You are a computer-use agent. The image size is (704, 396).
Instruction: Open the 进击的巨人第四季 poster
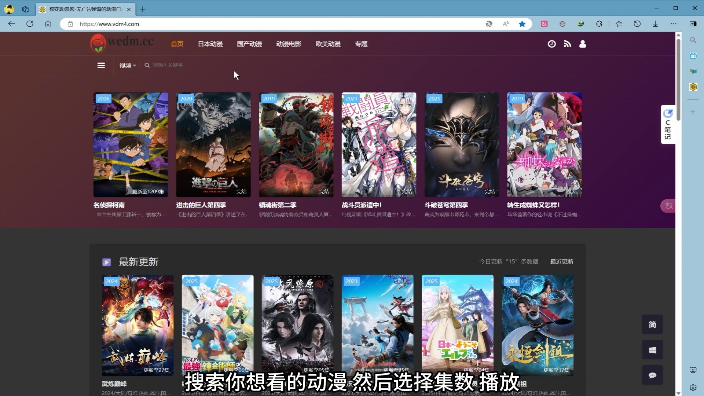tap(213, 145)
